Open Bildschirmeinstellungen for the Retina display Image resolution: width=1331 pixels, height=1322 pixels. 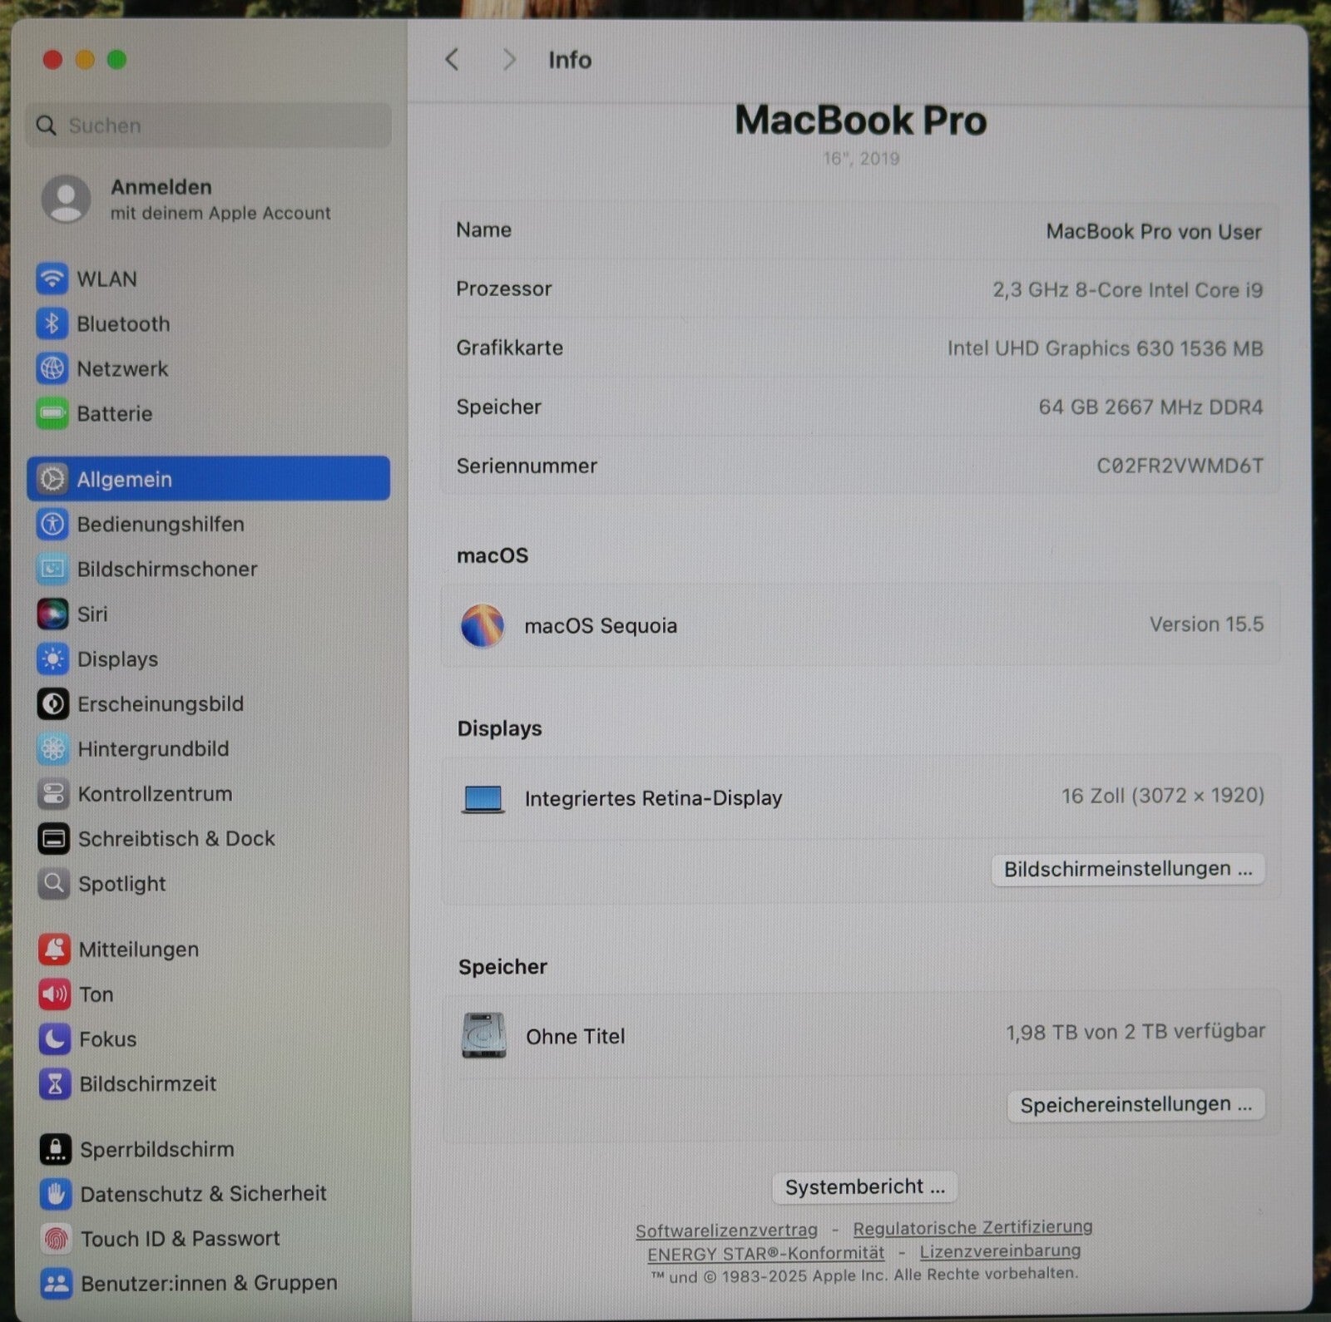point(1129,868)
